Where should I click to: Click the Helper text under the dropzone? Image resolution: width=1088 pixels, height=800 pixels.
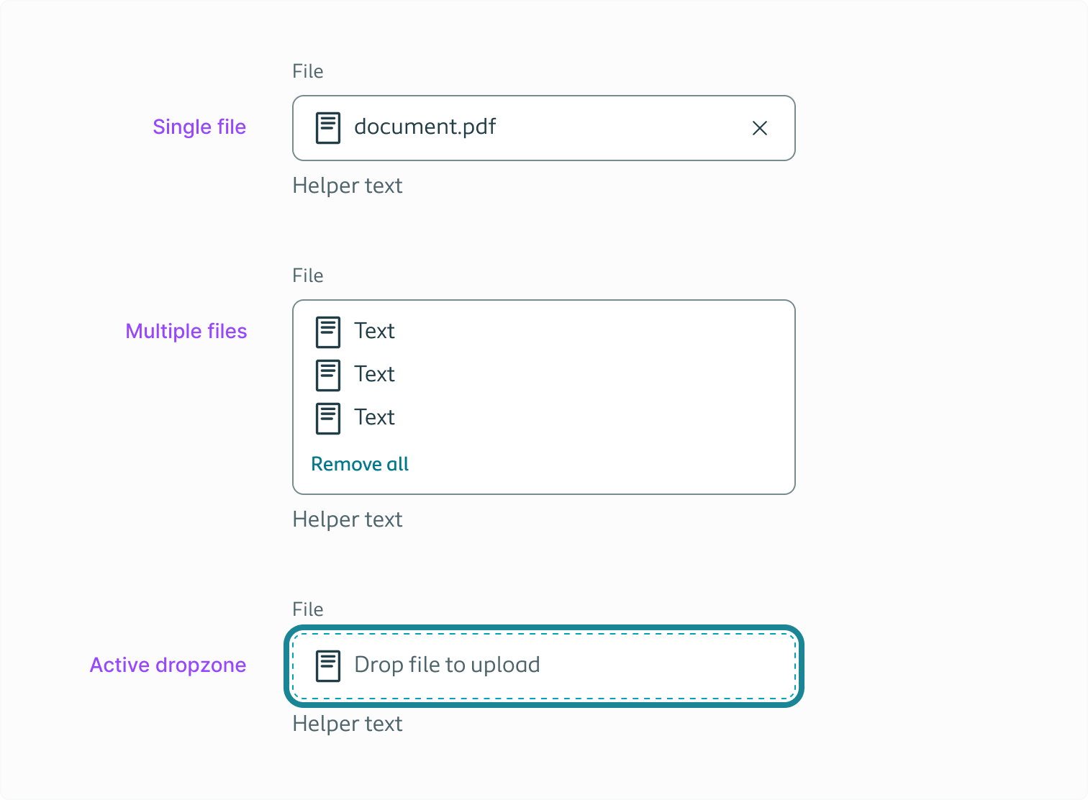[x=348, y=724]
